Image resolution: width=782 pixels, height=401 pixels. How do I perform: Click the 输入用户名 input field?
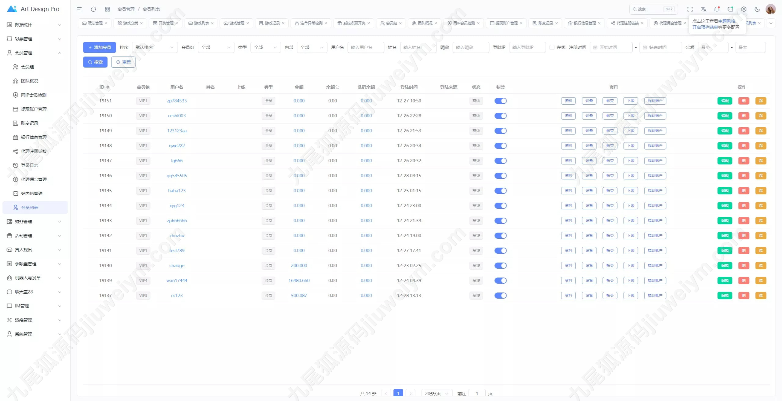(x=365, y=47)
